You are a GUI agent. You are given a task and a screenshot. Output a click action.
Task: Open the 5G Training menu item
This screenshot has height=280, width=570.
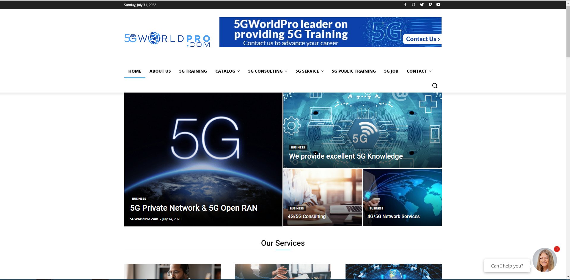tap(193, 71)
